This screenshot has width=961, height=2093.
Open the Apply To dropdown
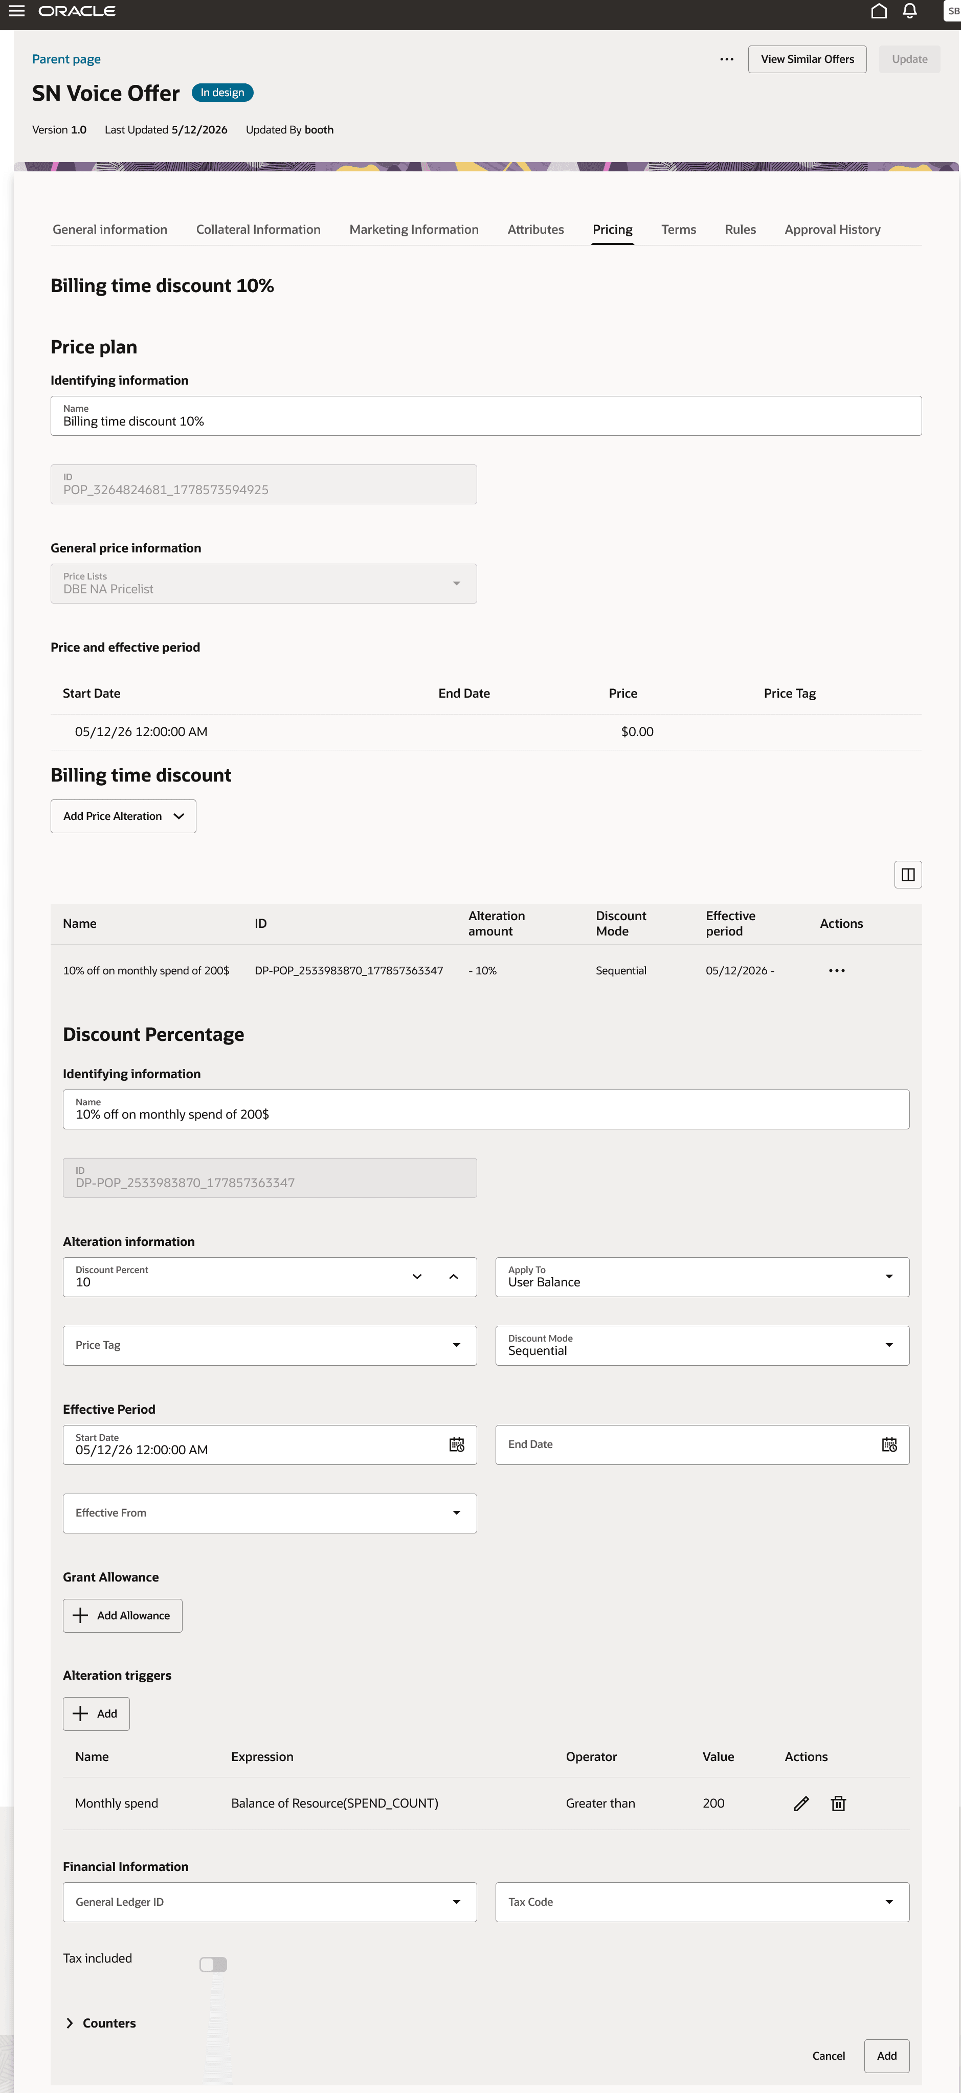click(x=702, y=1277)
